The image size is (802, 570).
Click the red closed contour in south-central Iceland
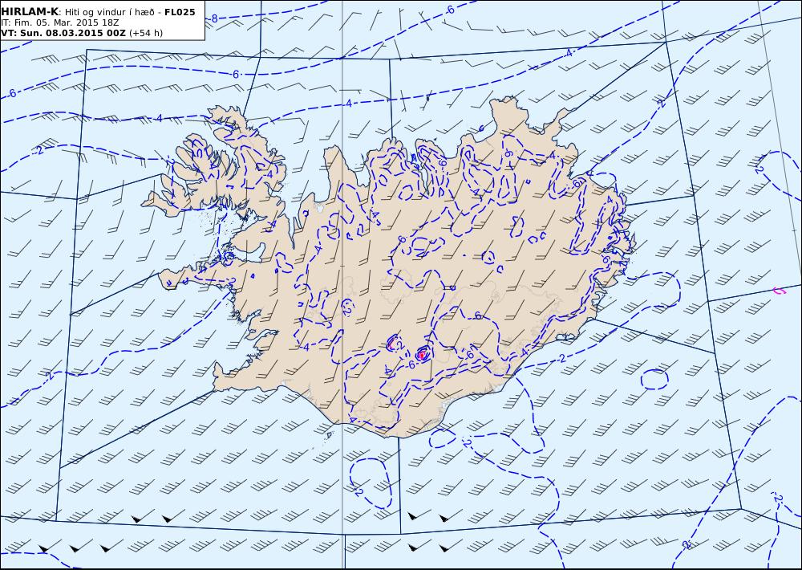(x=422, y=354)
